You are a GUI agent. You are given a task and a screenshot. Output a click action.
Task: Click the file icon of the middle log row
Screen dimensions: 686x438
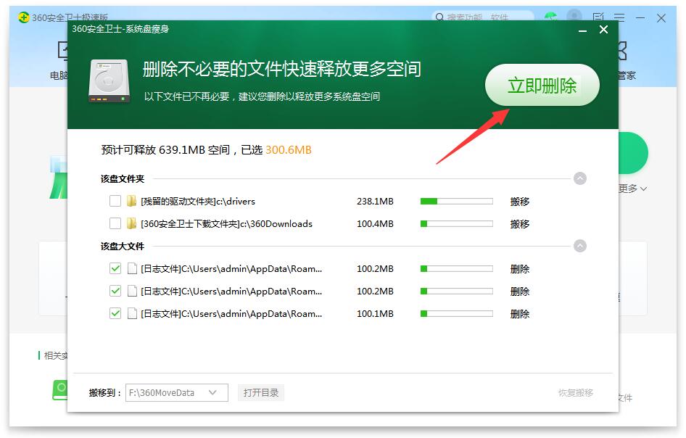click(132, 291)
